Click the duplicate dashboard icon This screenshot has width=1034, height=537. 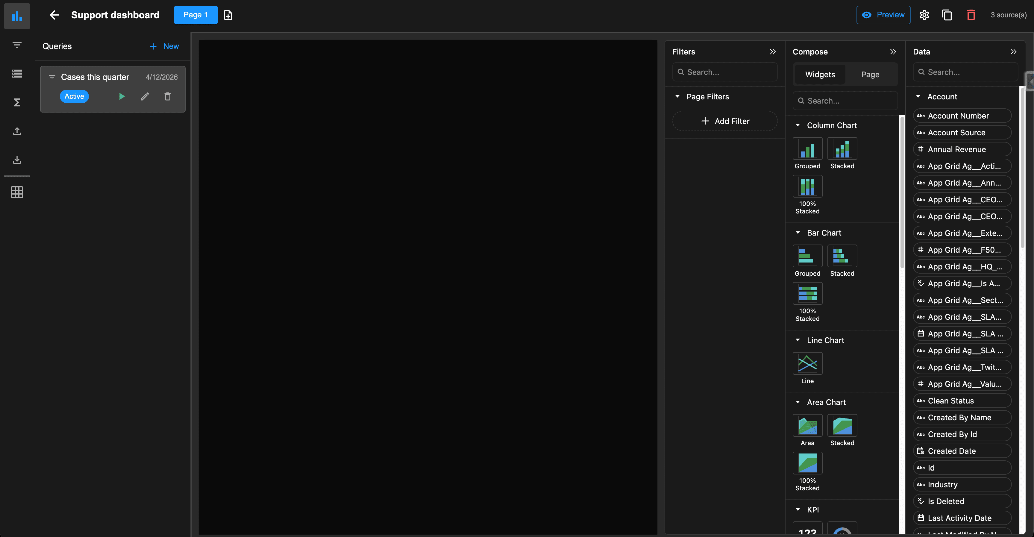[x=947, y=15]
